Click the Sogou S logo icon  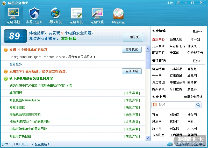pyautogui.click(x=155, y=105)
